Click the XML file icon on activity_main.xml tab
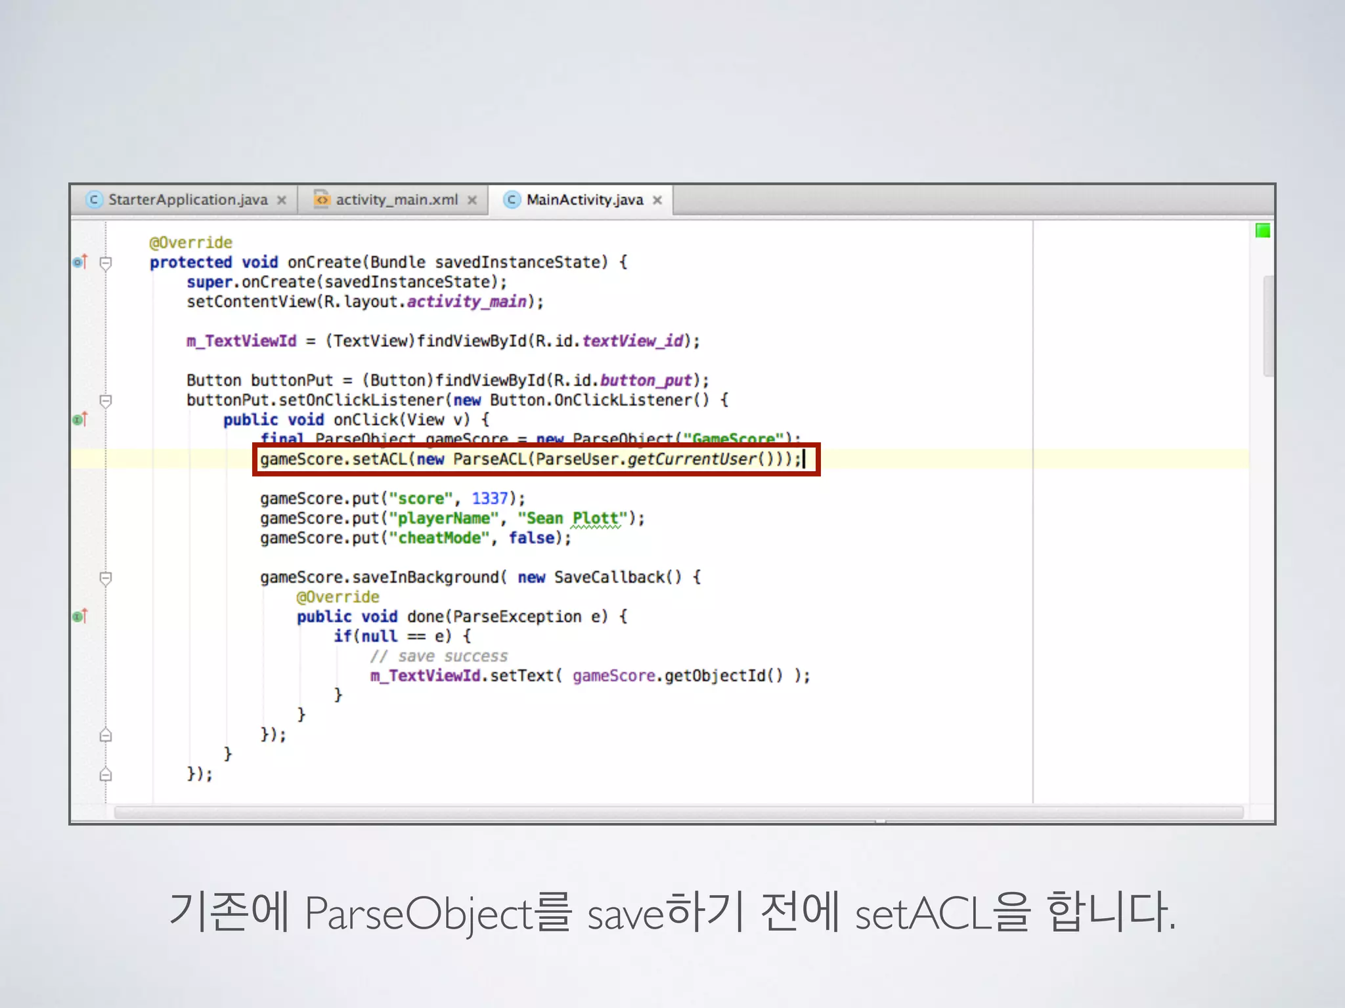 pos(322,199)
